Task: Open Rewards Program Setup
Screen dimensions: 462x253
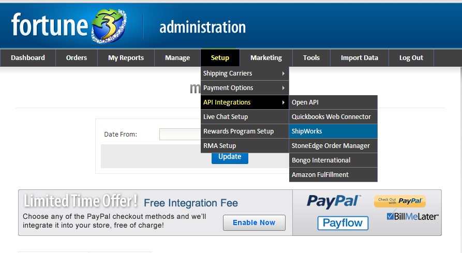Action: pyautogui.click(x=245, y=131)
